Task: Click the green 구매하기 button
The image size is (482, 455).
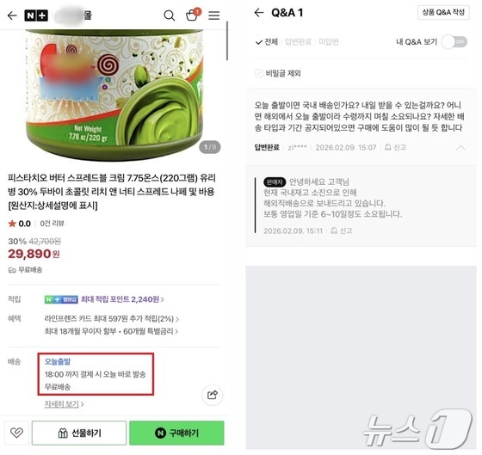Action: 176,433
